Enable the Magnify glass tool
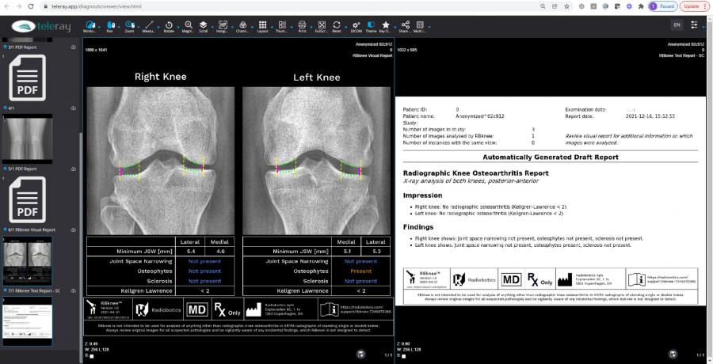Viewport: 713px width, 364px height. (187, 24)
